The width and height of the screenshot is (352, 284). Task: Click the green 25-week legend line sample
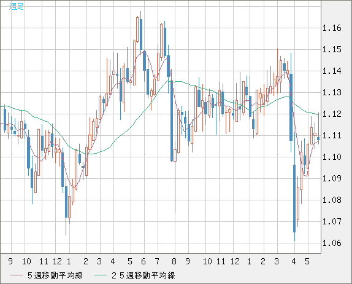100,275
